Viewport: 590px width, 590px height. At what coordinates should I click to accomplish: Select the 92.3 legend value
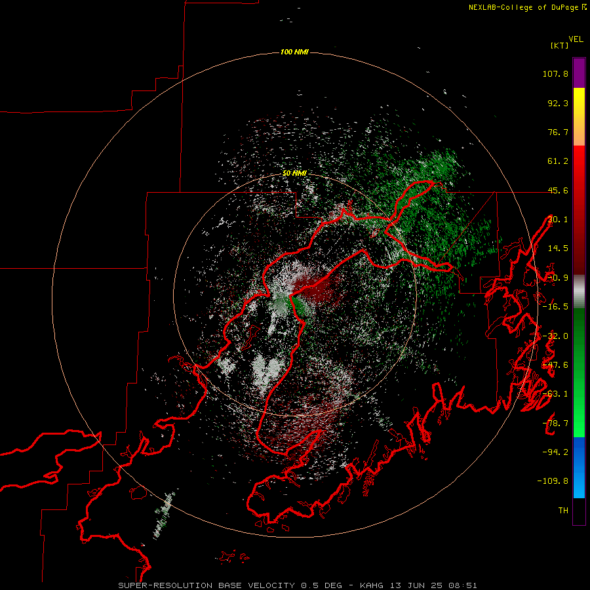point(558,103)
